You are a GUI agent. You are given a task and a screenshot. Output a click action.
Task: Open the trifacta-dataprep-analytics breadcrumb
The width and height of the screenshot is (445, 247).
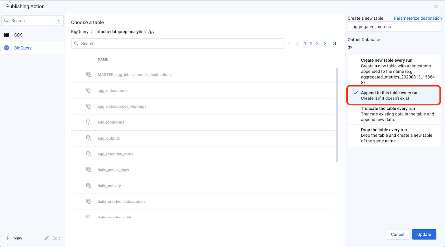tap(120, 32)
